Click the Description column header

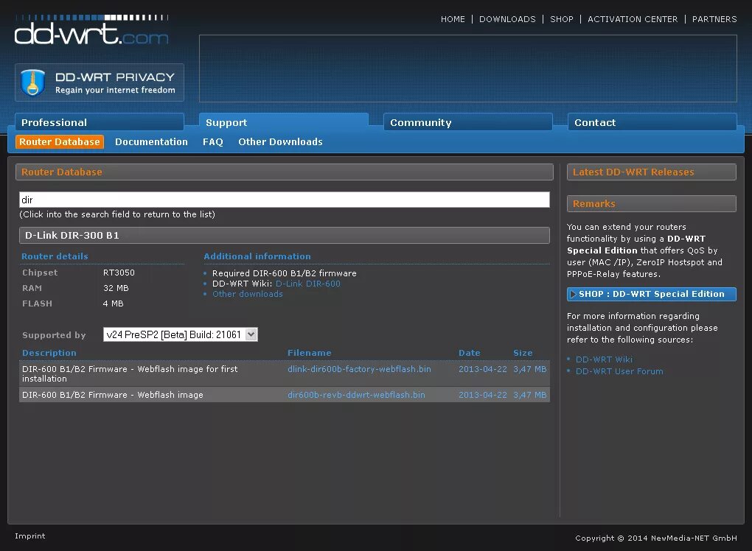[x=49, y=353]
